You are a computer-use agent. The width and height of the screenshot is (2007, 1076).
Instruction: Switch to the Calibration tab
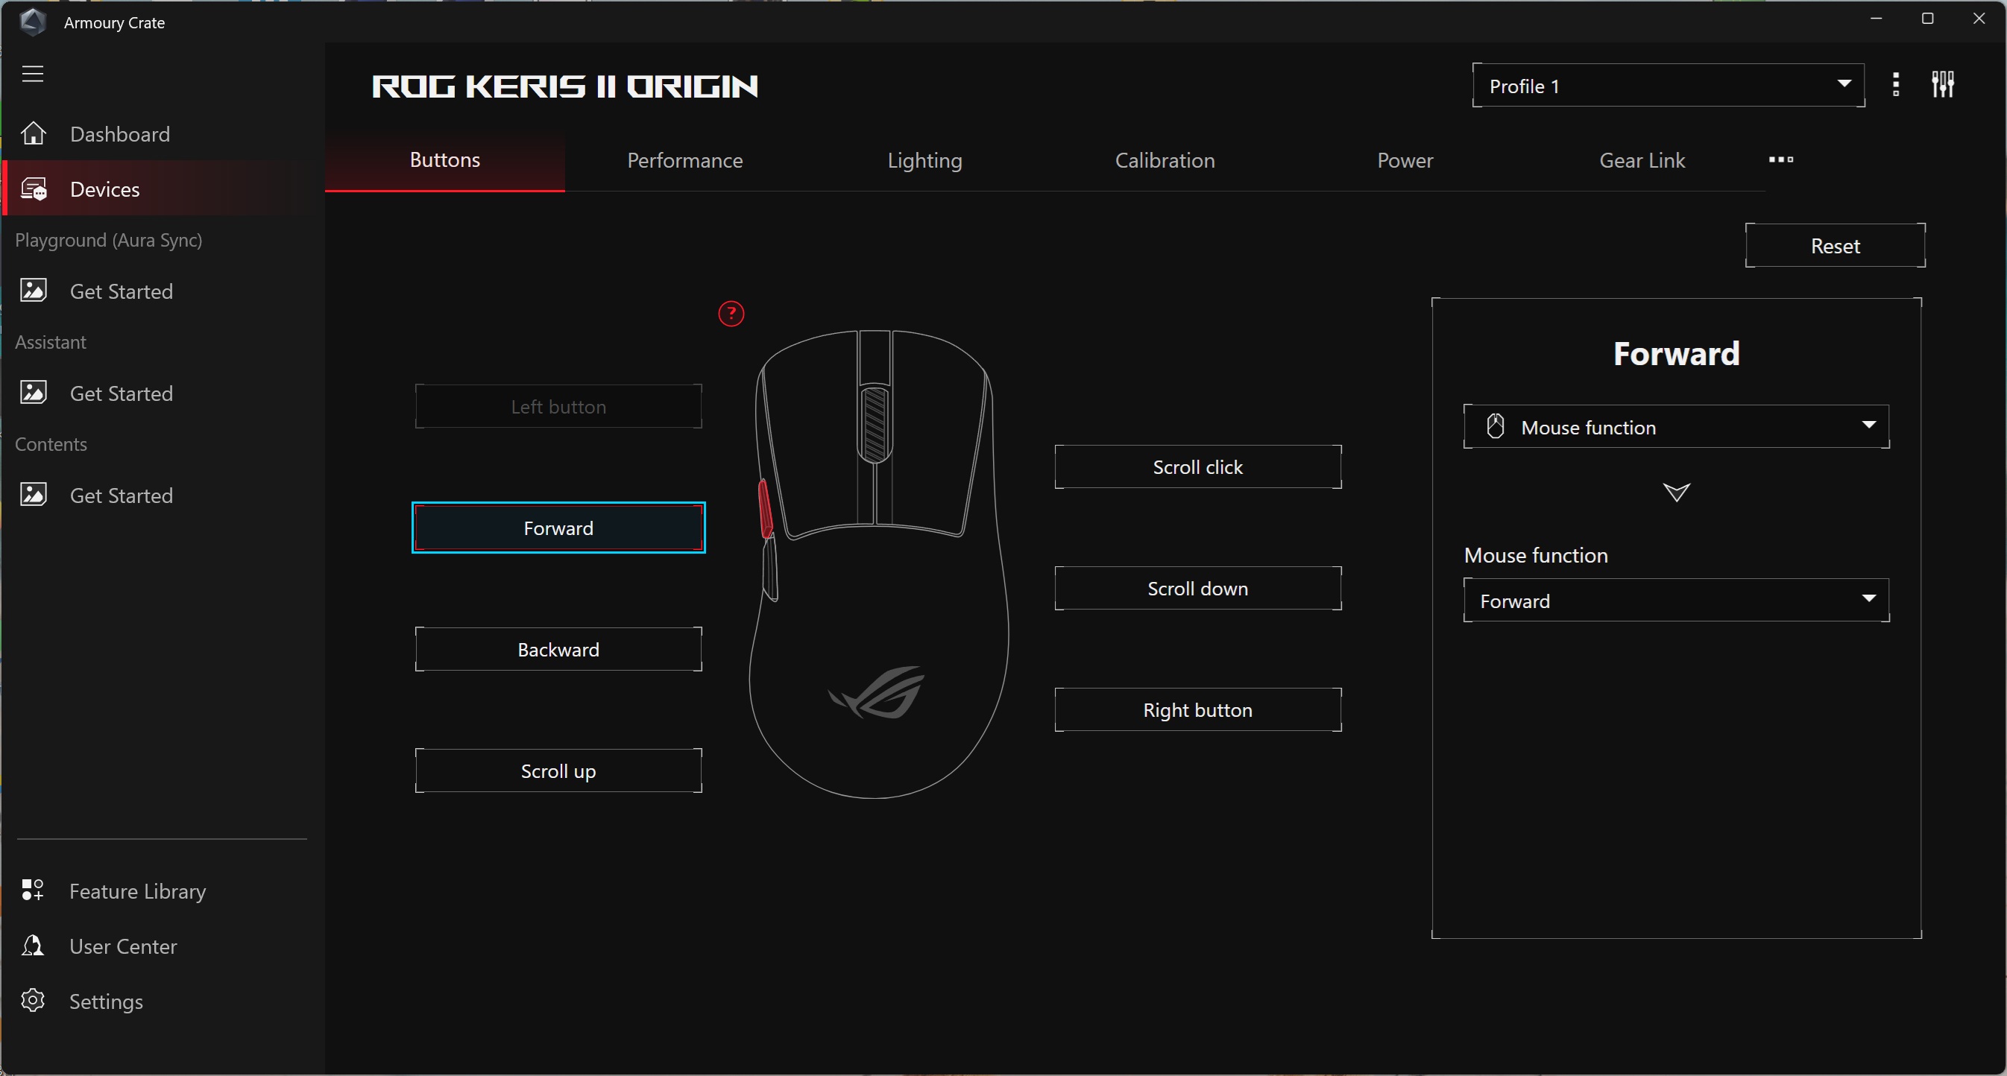pos(1165,160)
